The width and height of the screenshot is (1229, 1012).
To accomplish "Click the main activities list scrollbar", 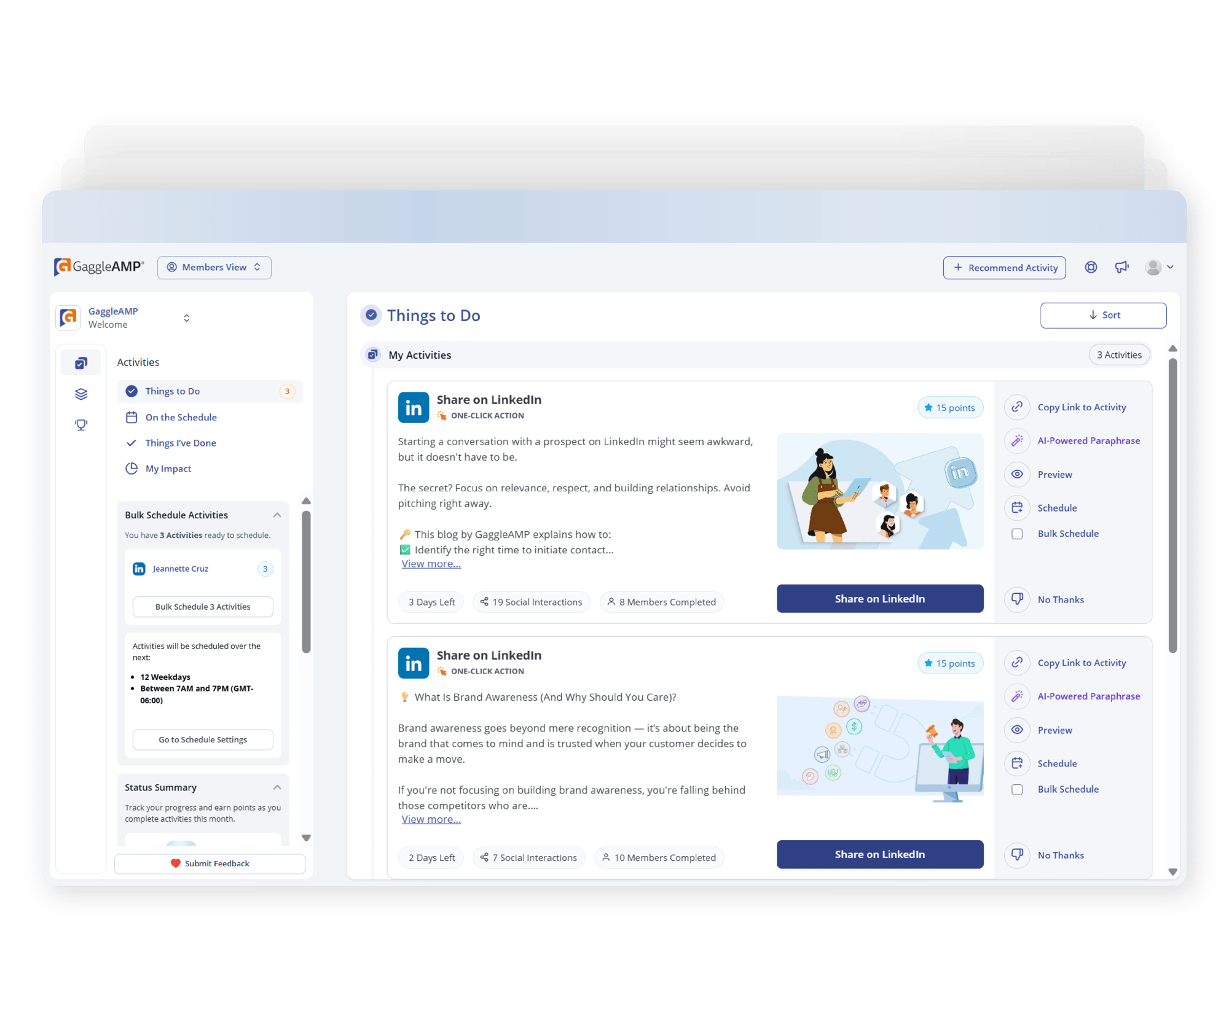I will [1172, 504].
